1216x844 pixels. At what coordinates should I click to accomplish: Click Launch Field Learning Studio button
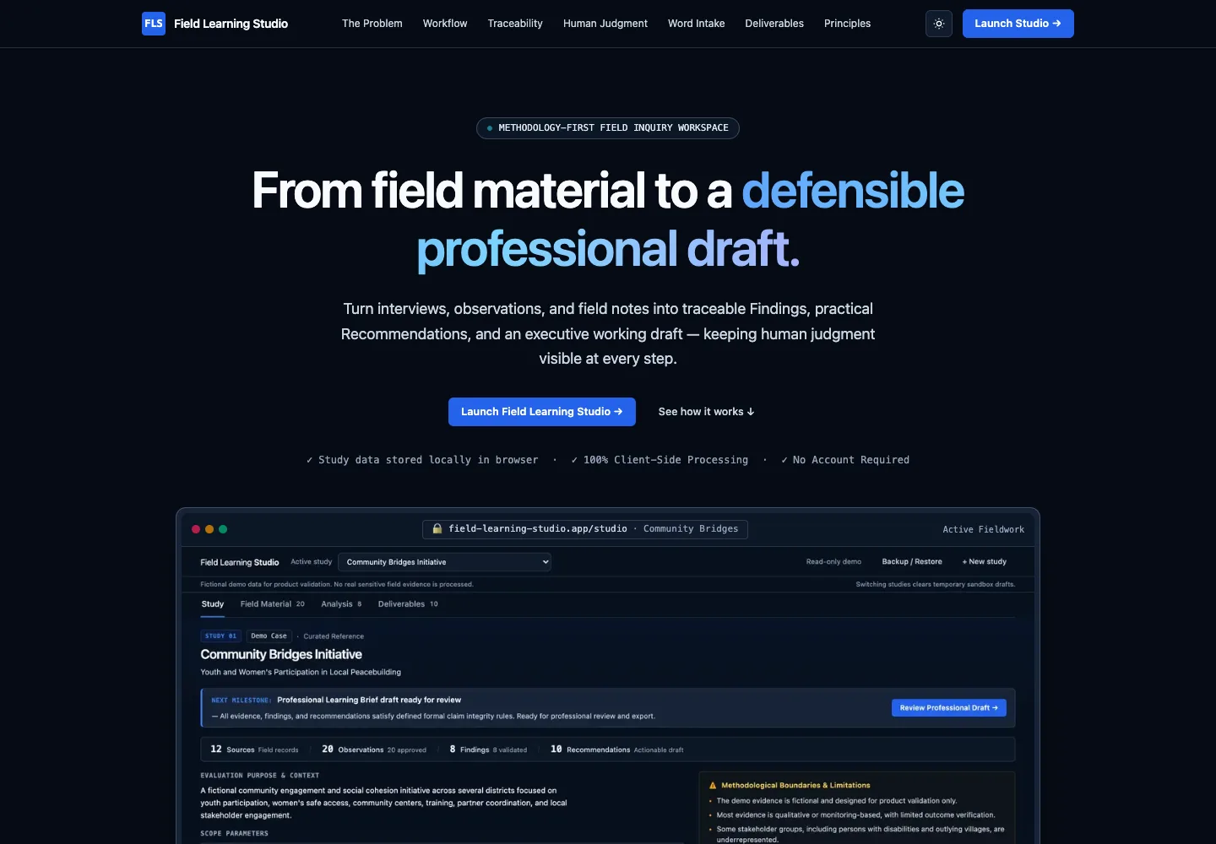coord(542,412)
